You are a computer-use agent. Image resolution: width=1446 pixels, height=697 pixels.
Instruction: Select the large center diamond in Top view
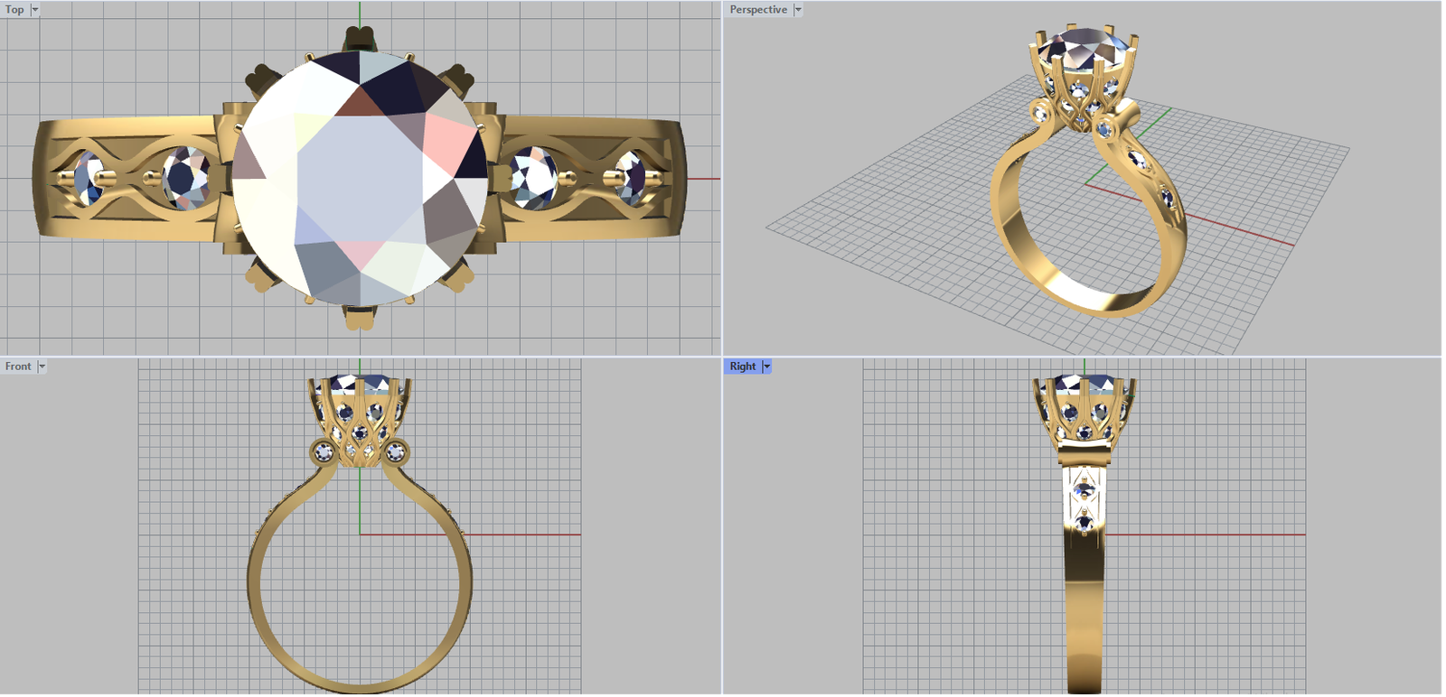[360, 179]
